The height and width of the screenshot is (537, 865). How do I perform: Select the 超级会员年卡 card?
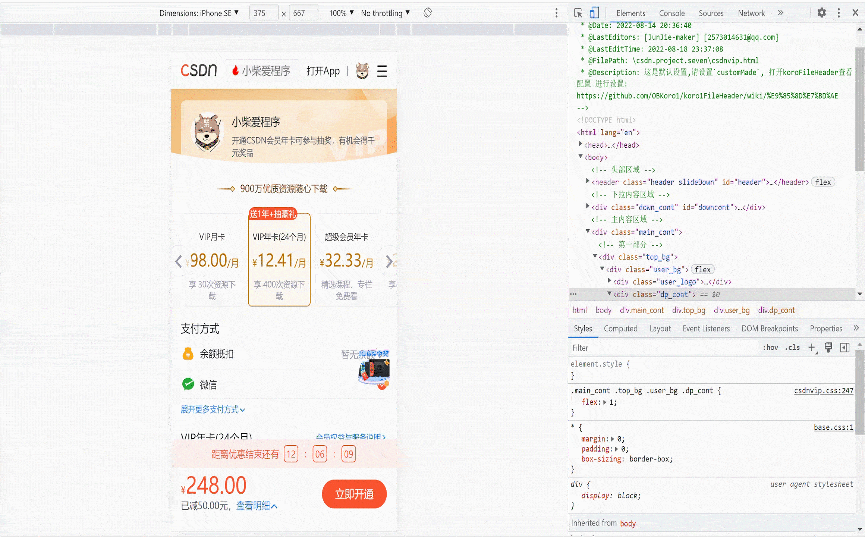coord(346,260)
